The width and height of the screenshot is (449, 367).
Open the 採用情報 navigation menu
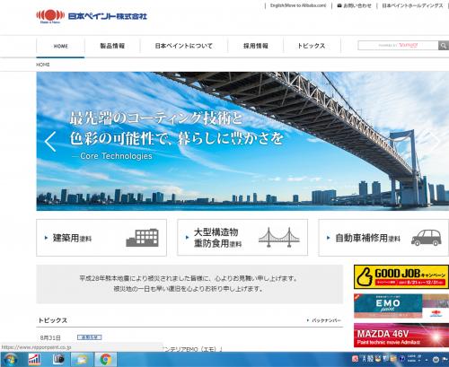point(255,46)
